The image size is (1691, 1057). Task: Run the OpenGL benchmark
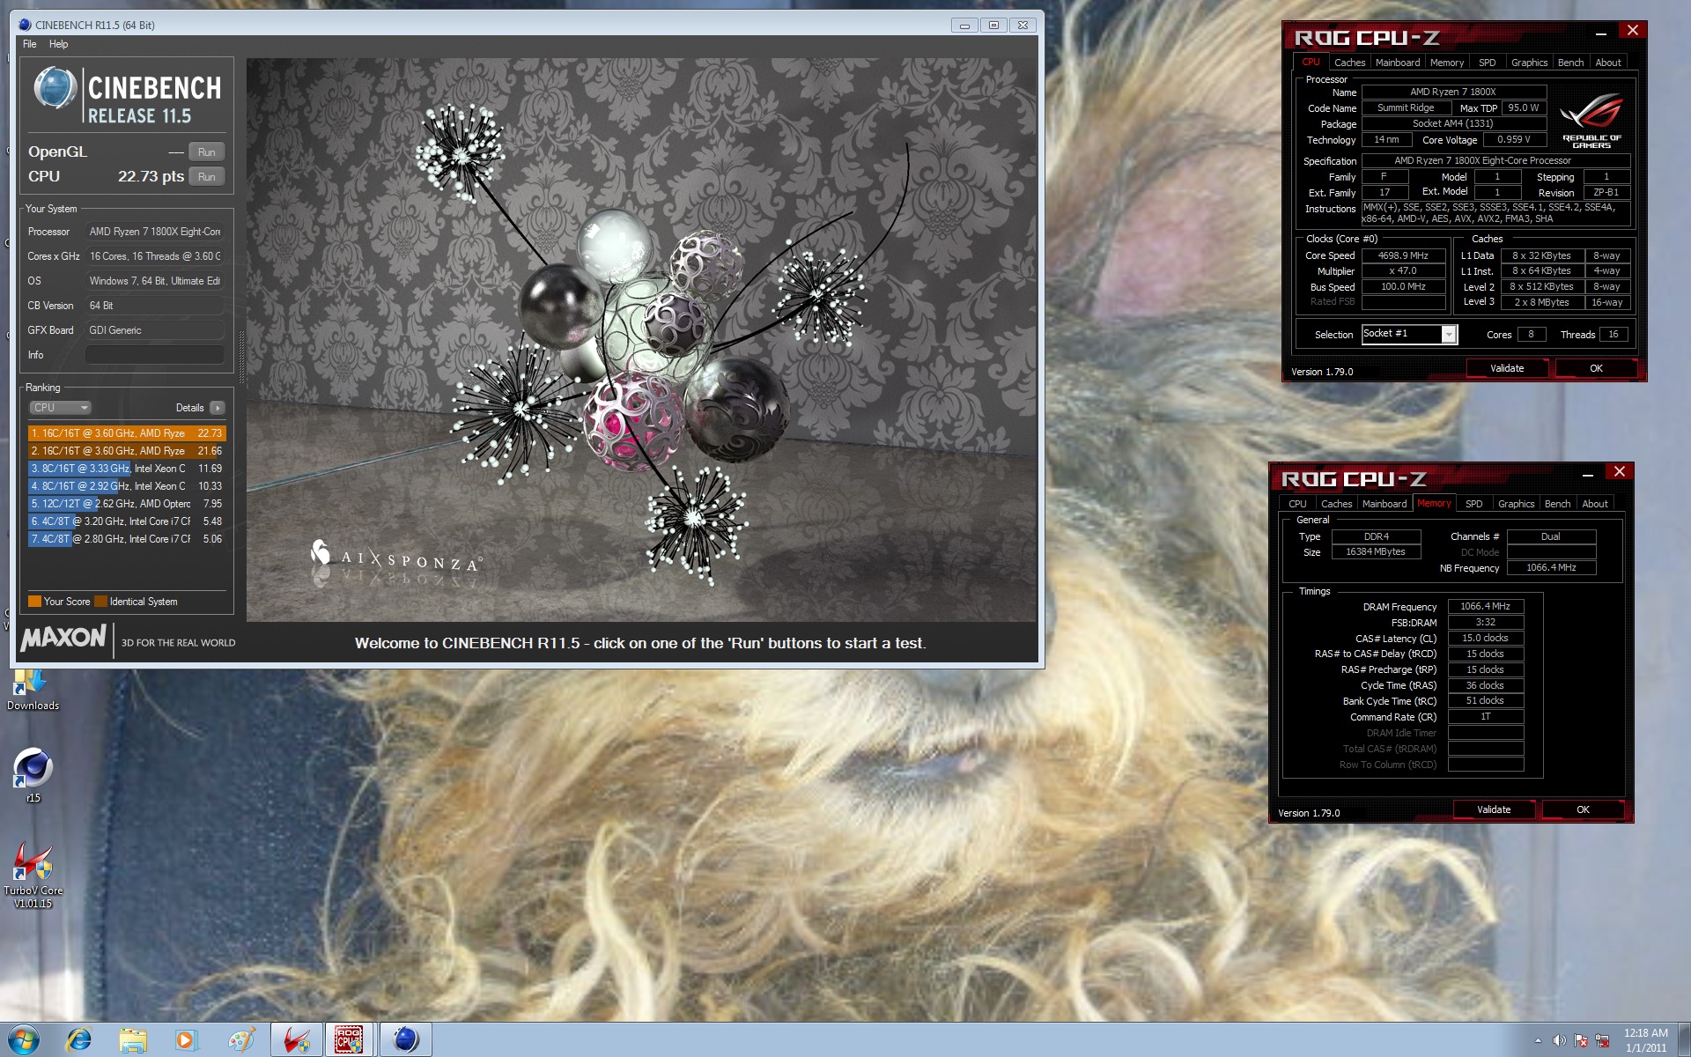click(x=207, y=152)
